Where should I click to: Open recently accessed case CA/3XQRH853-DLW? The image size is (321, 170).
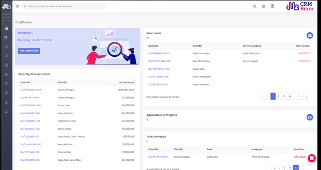[31, 90]
